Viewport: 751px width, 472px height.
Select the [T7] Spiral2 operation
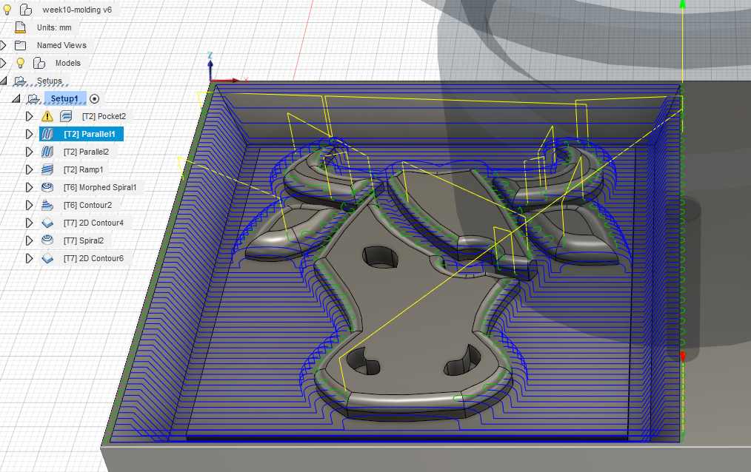coord(84,240)
